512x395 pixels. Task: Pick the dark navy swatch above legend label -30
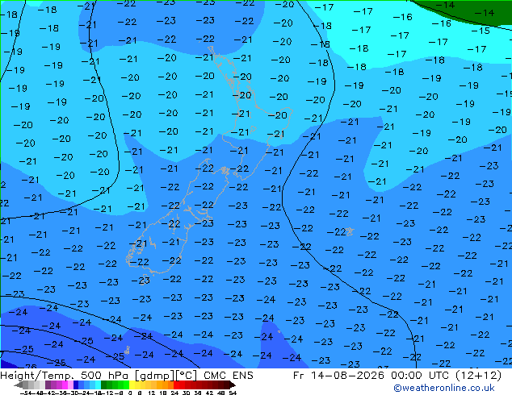tap(76, 385)
